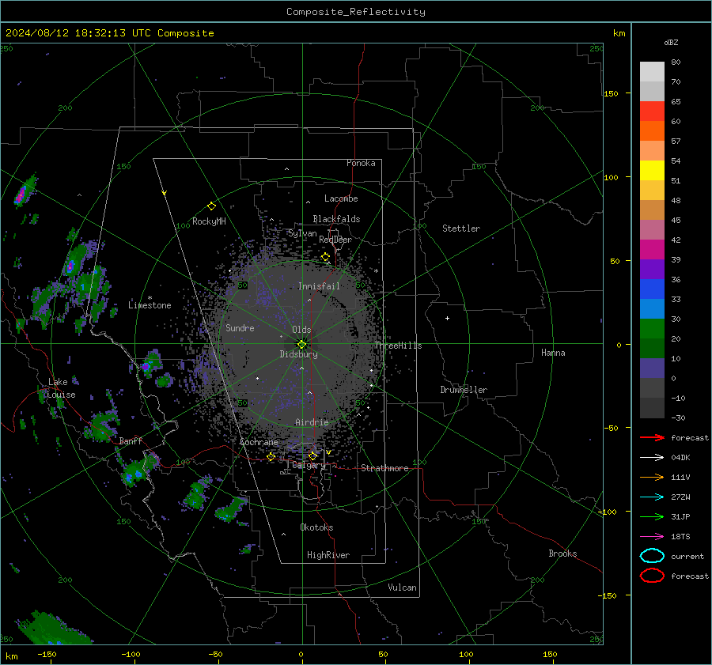Click the Drumheller town label

pos(464,390)
